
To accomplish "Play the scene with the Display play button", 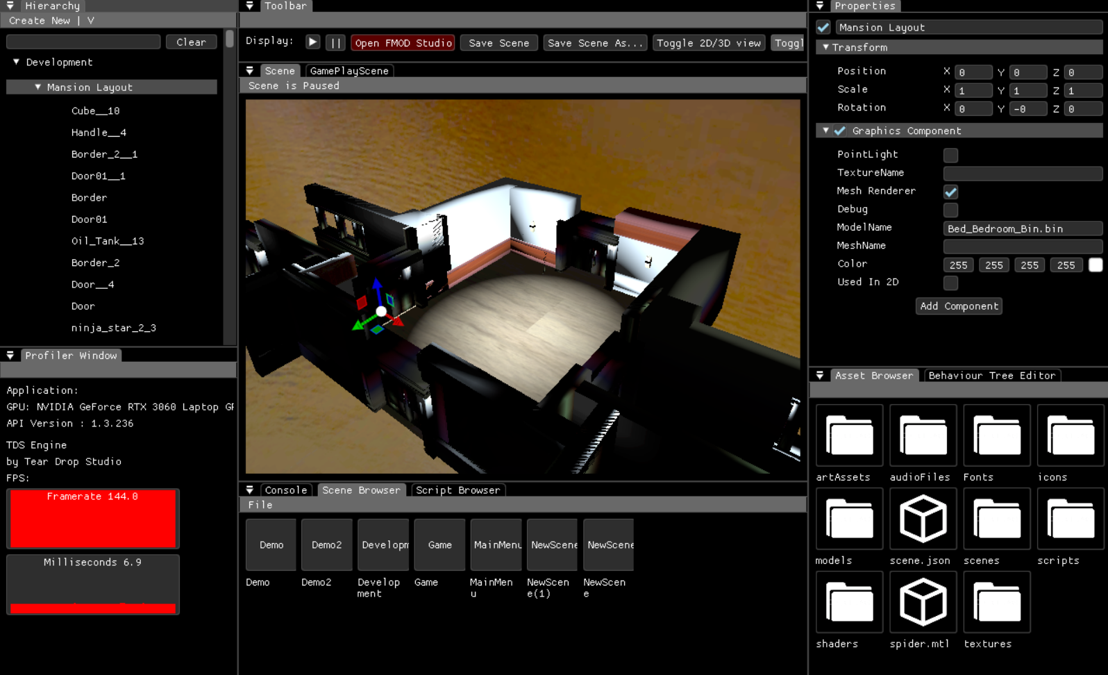I will point(313,42).
